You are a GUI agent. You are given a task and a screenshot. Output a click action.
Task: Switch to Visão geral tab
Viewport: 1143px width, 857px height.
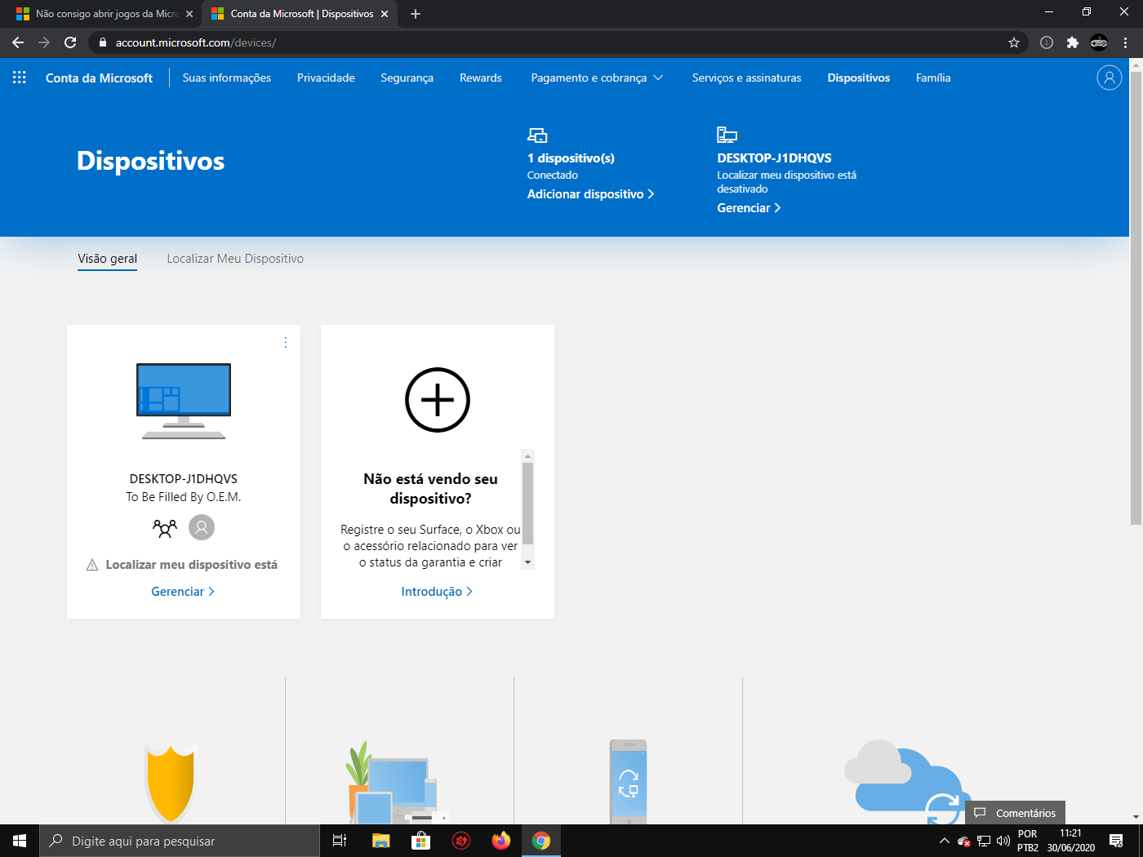point(108,259)
